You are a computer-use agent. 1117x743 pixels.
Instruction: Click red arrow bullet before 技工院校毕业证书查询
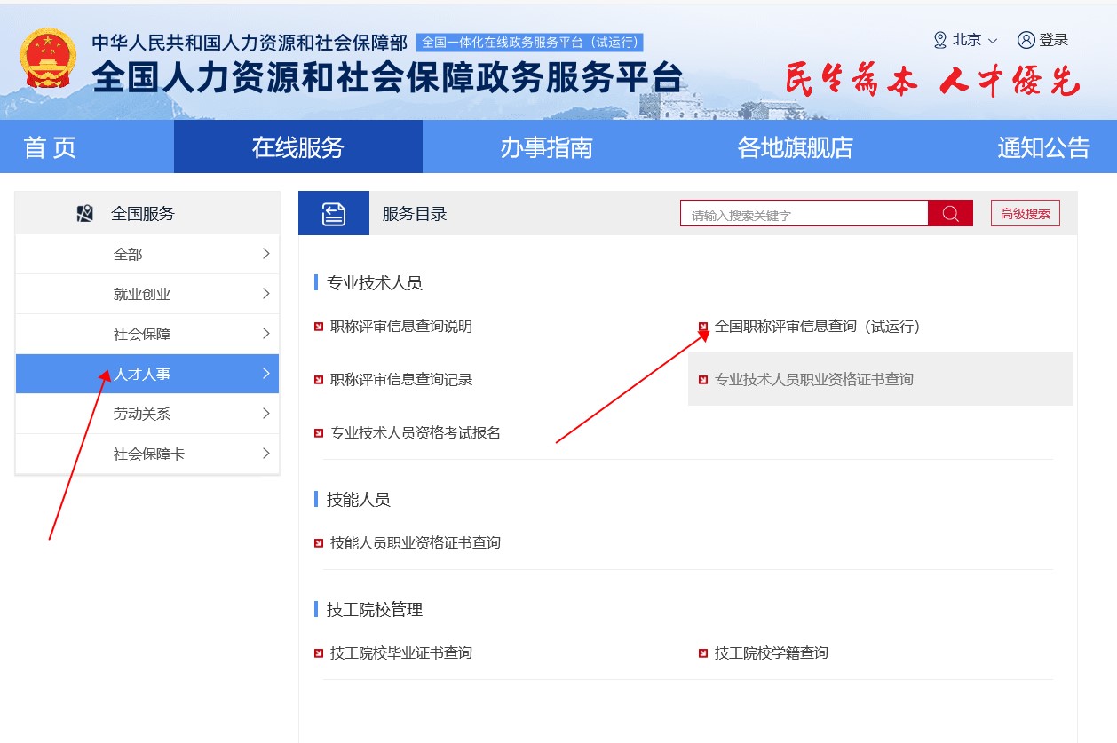click(319, 653)
